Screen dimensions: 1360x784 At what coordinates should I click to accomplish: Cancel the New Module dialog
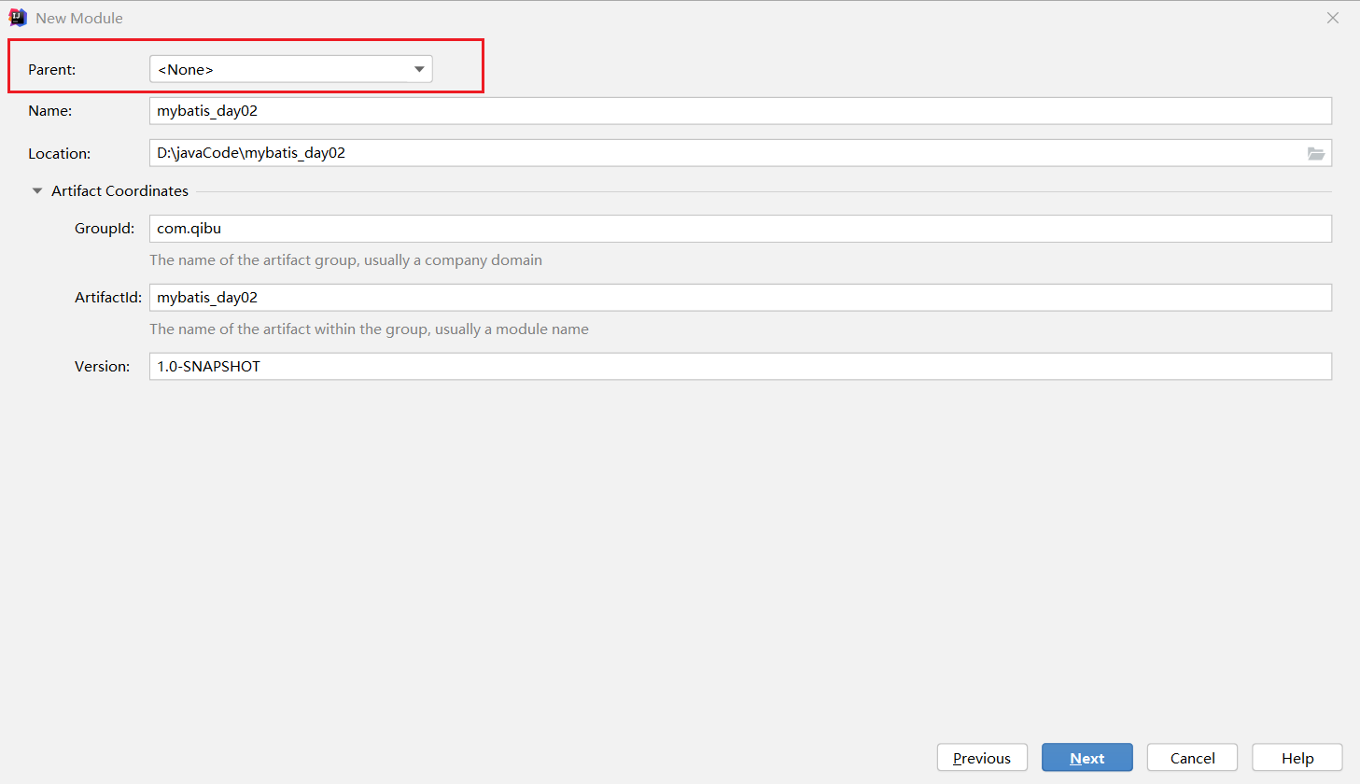[1193, 758]
